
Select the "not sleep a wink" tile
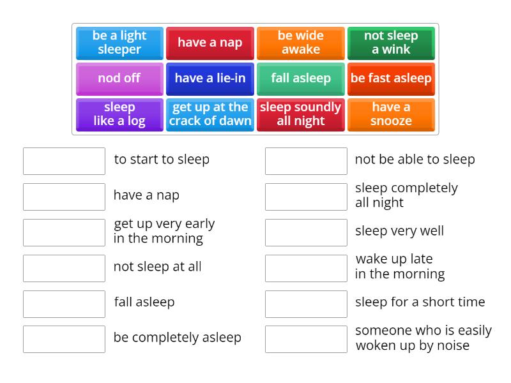click(391, 42)
